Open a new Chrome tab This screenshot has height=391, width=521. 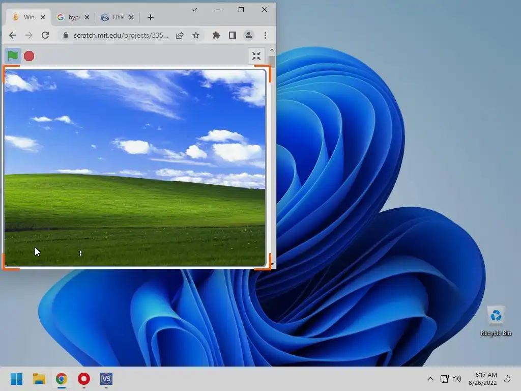coord(151,17)
